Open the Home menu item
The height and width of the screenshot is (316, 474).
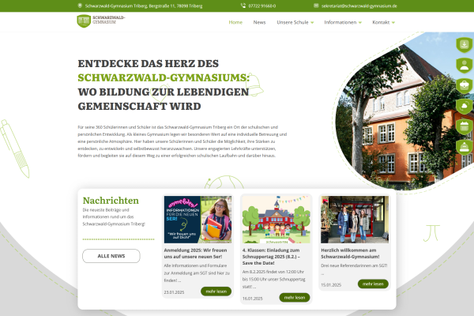tap(235, 22)
